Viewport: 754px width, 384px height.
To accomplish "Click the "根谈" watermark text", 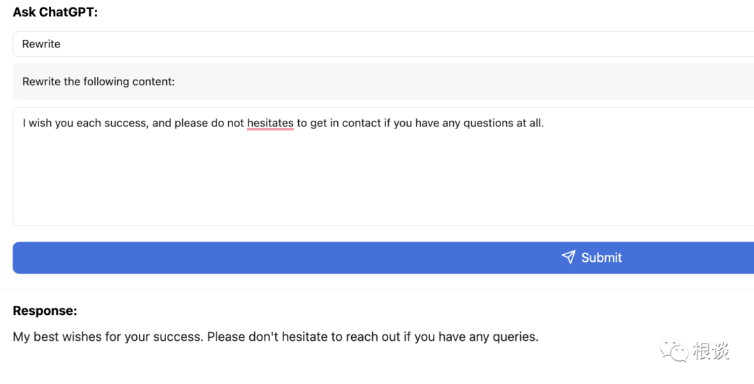I will [711, 350].
